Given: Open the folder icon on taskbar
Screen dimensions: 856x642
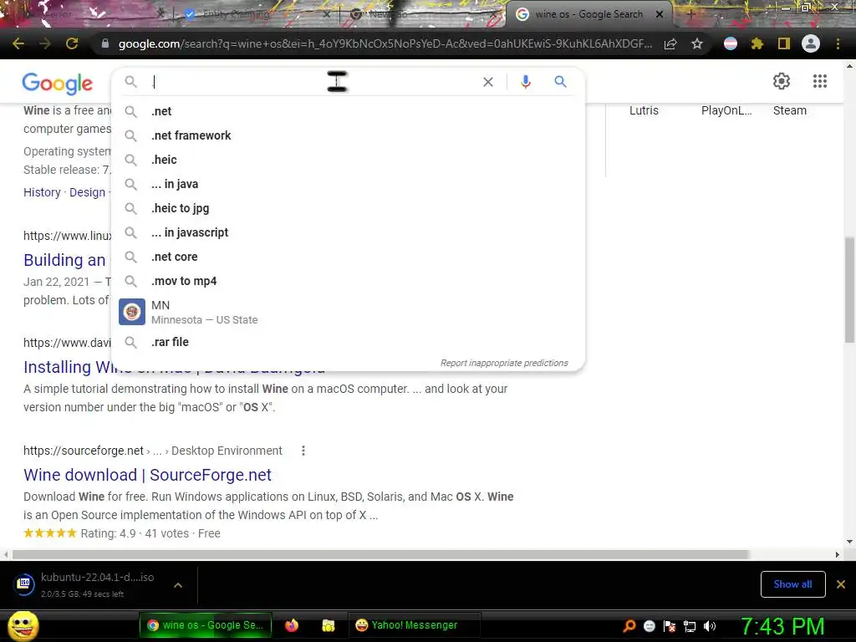Looking at the screenshot, I should pyautogui.click(x=328, y=625).
